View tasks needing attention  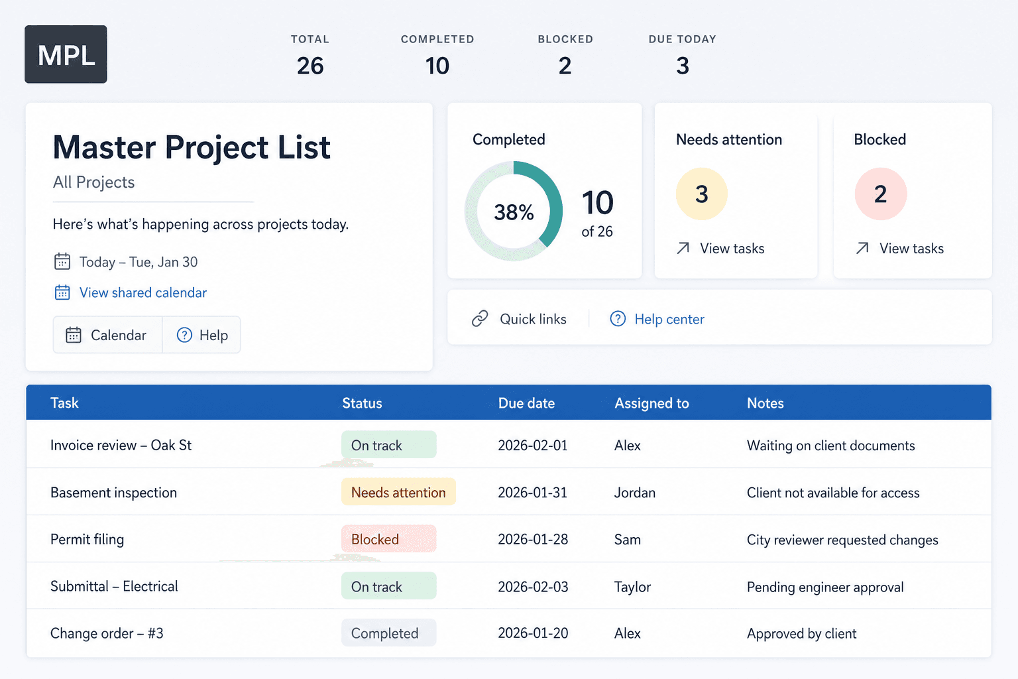[x=732, y=248]
